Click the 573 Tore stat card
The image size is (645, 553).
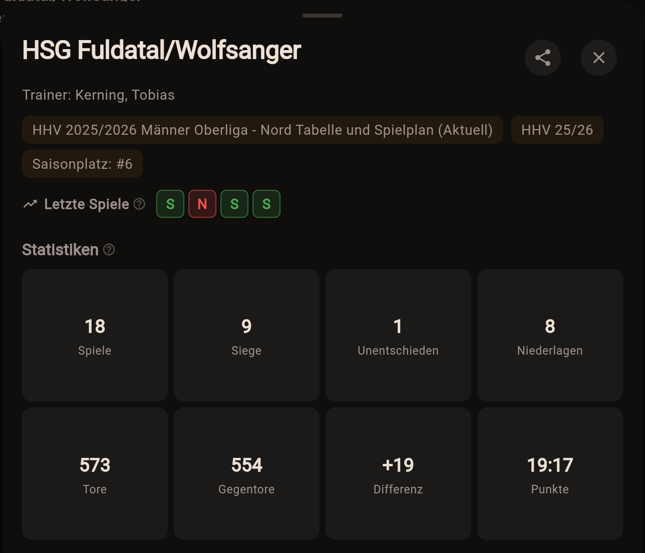(x=95, y=473)
